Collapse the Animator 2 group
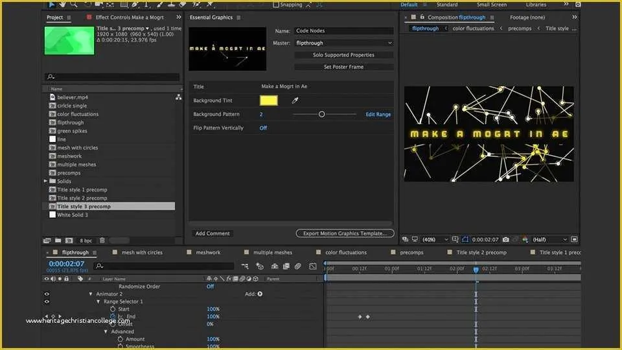622x350 pixels. pyautogui.click(x=91, y=294)
